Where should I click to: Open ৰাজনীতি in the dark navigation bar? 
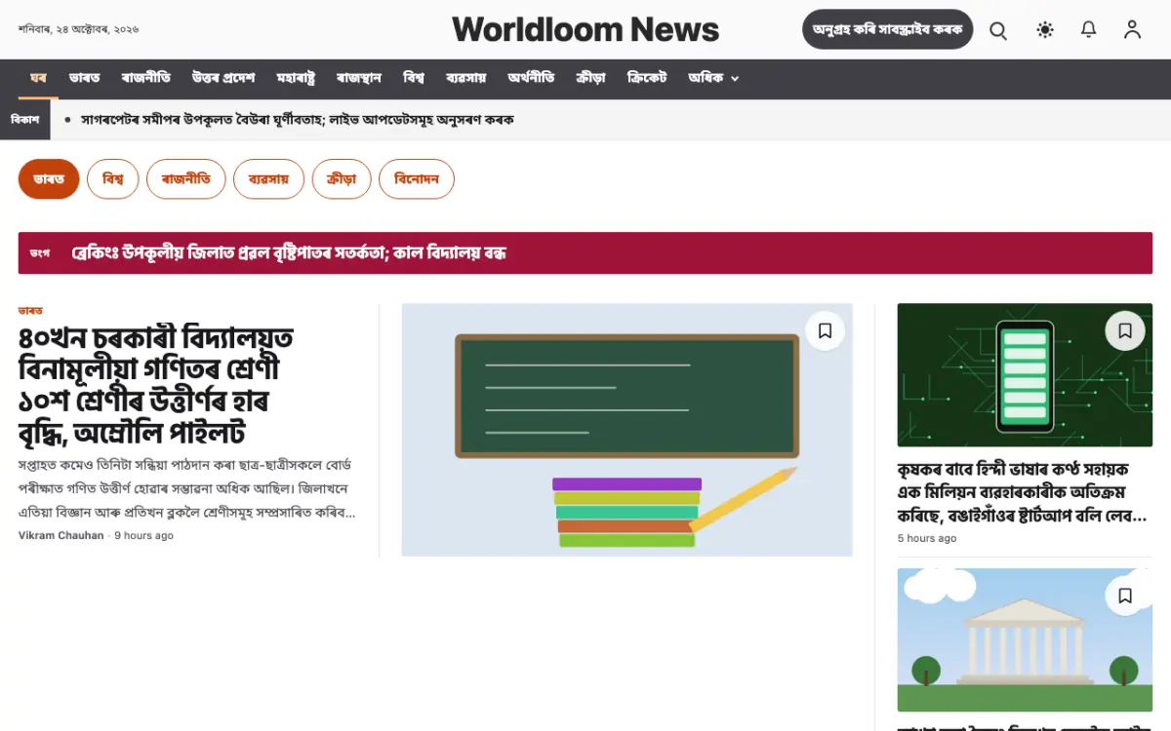click(146, 78)
